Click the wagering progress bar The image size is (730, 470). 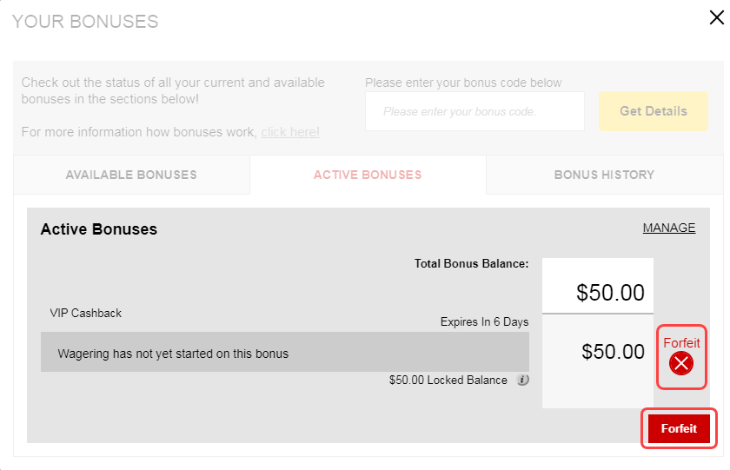[285, 352]
